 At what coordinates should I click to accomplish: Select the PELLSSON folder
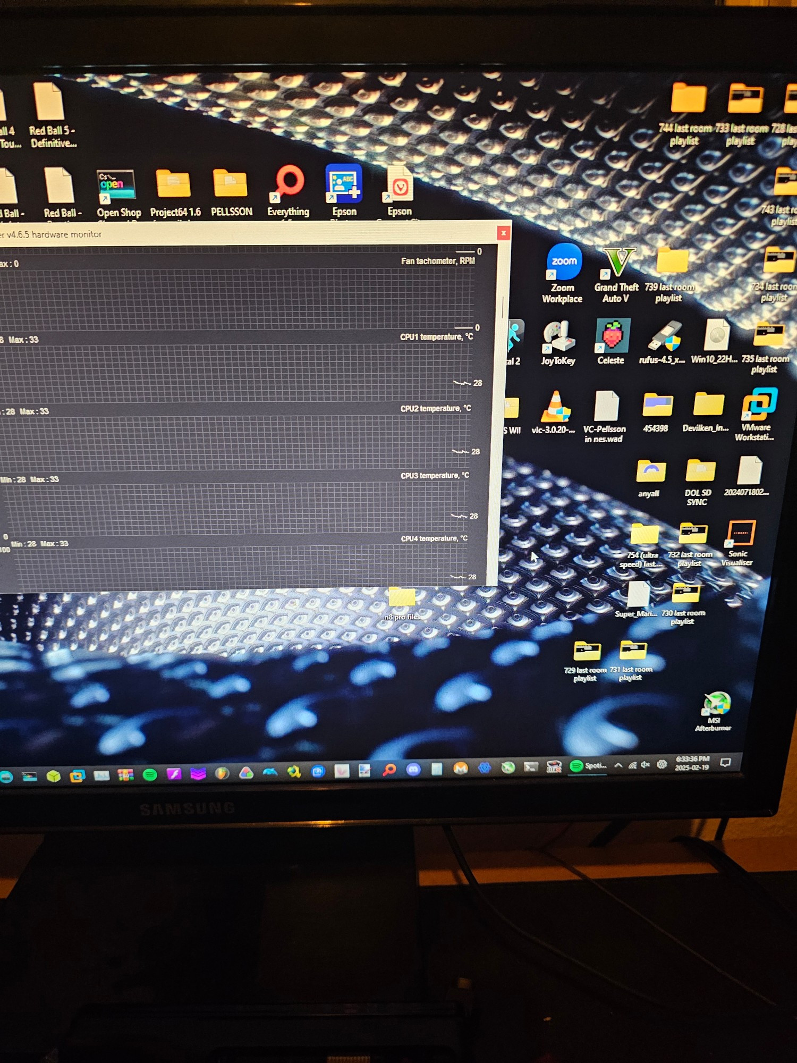pyautogui.click(x=231, y=193)
